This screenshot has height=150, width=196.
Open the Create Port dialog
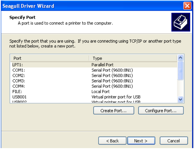(x=113, y=111)
